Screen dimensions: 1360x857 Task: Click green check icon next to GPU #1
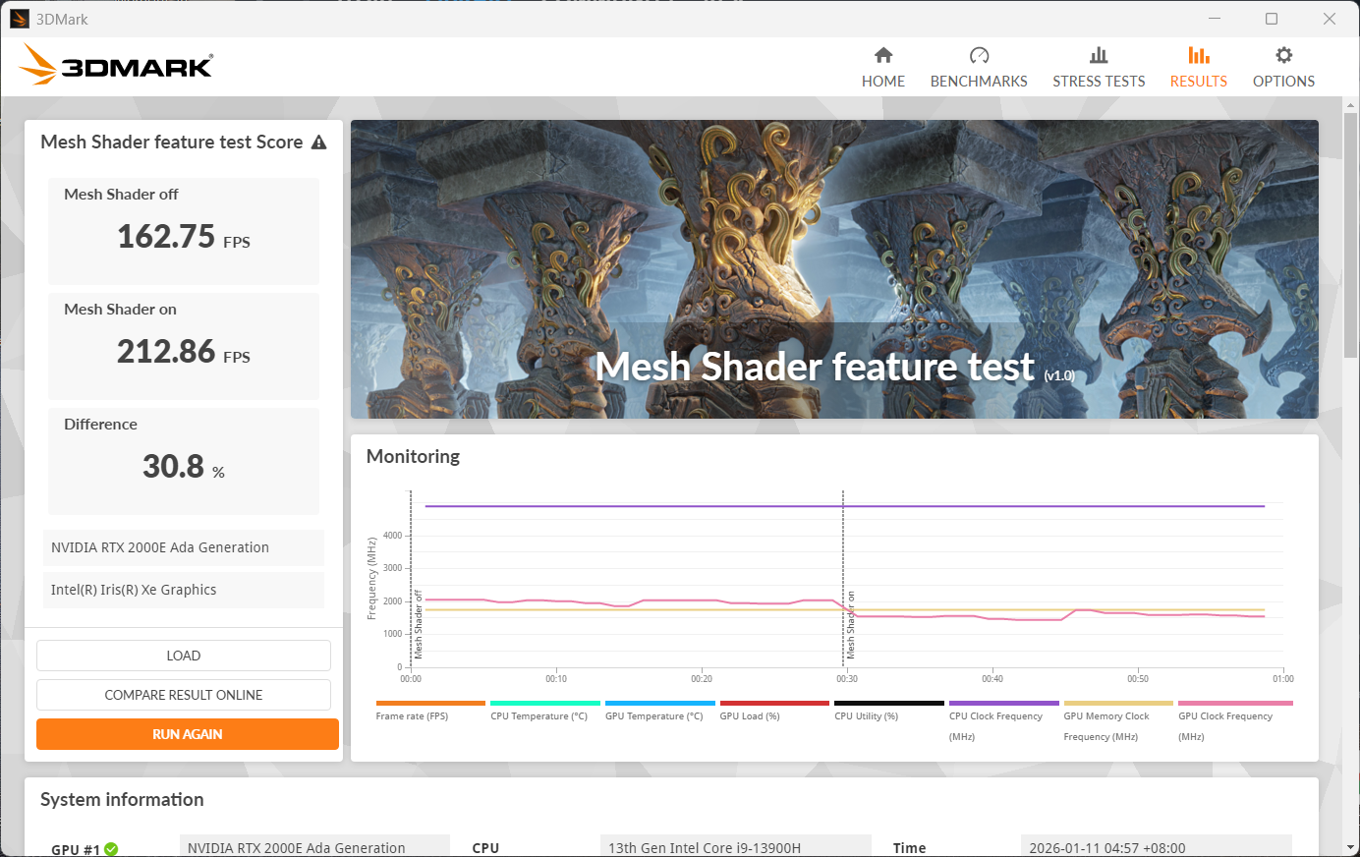click(x=111, y=849)
